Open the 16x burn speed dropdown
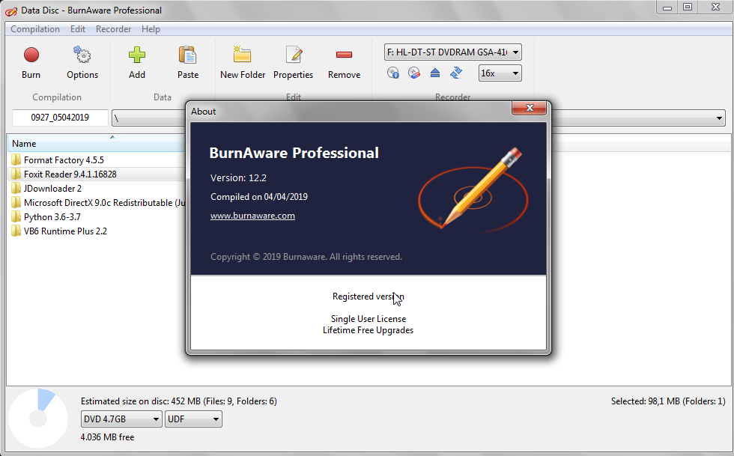The width and height of the screenshot is (734, 456). coord(500,73)
